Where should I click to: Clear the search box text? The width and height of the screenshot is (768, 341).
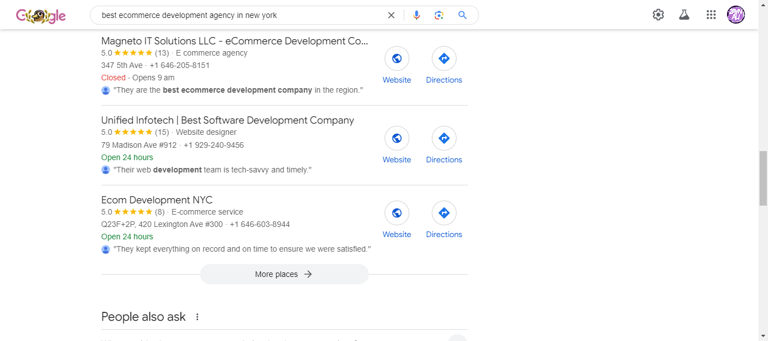391,15
